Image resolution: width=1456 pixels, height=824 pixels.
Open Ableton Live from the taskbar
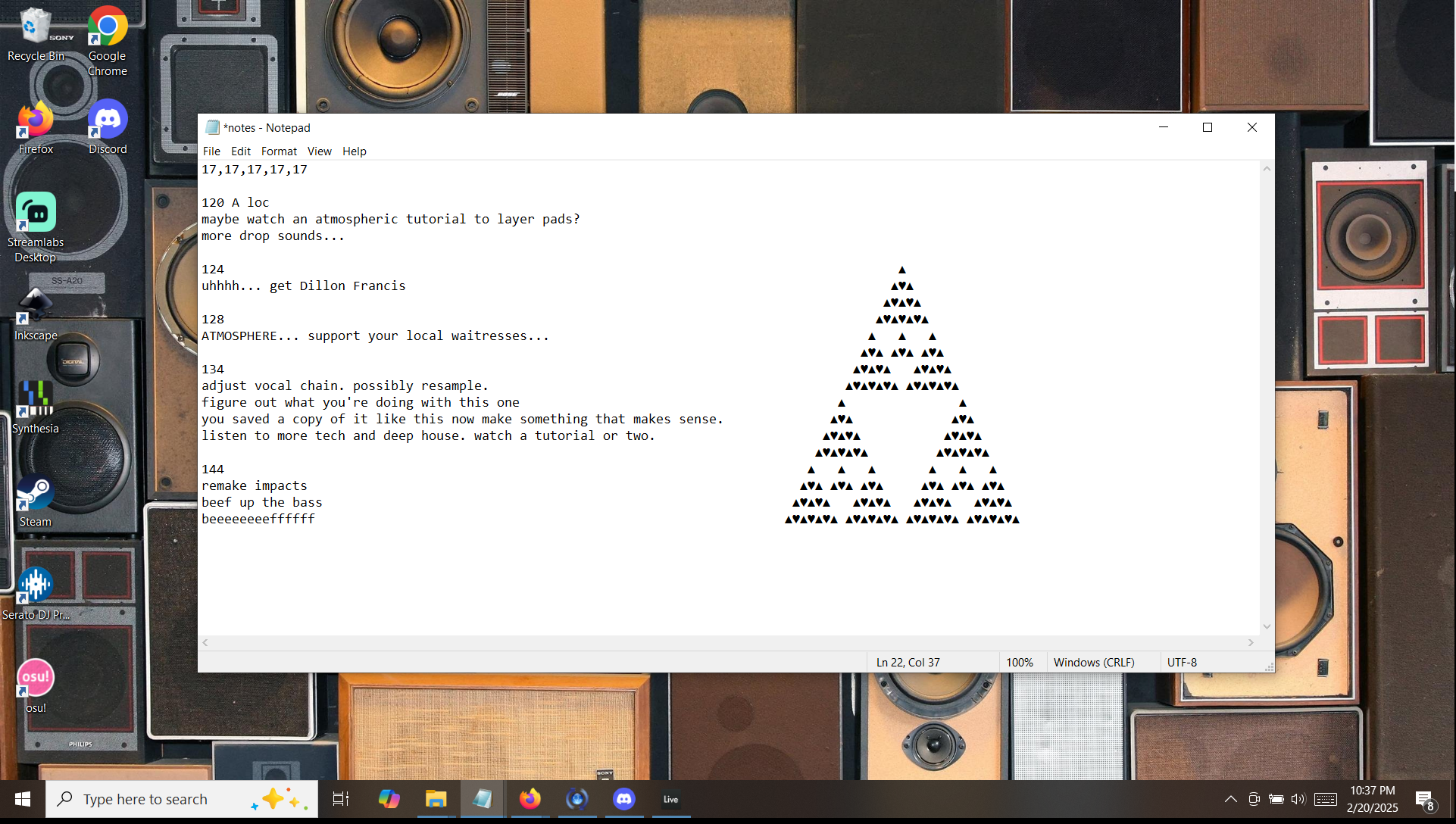tap(670, 799)
